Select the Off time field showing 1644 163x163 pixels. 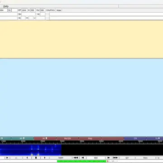pyautogui.click(x=24, y=10)
